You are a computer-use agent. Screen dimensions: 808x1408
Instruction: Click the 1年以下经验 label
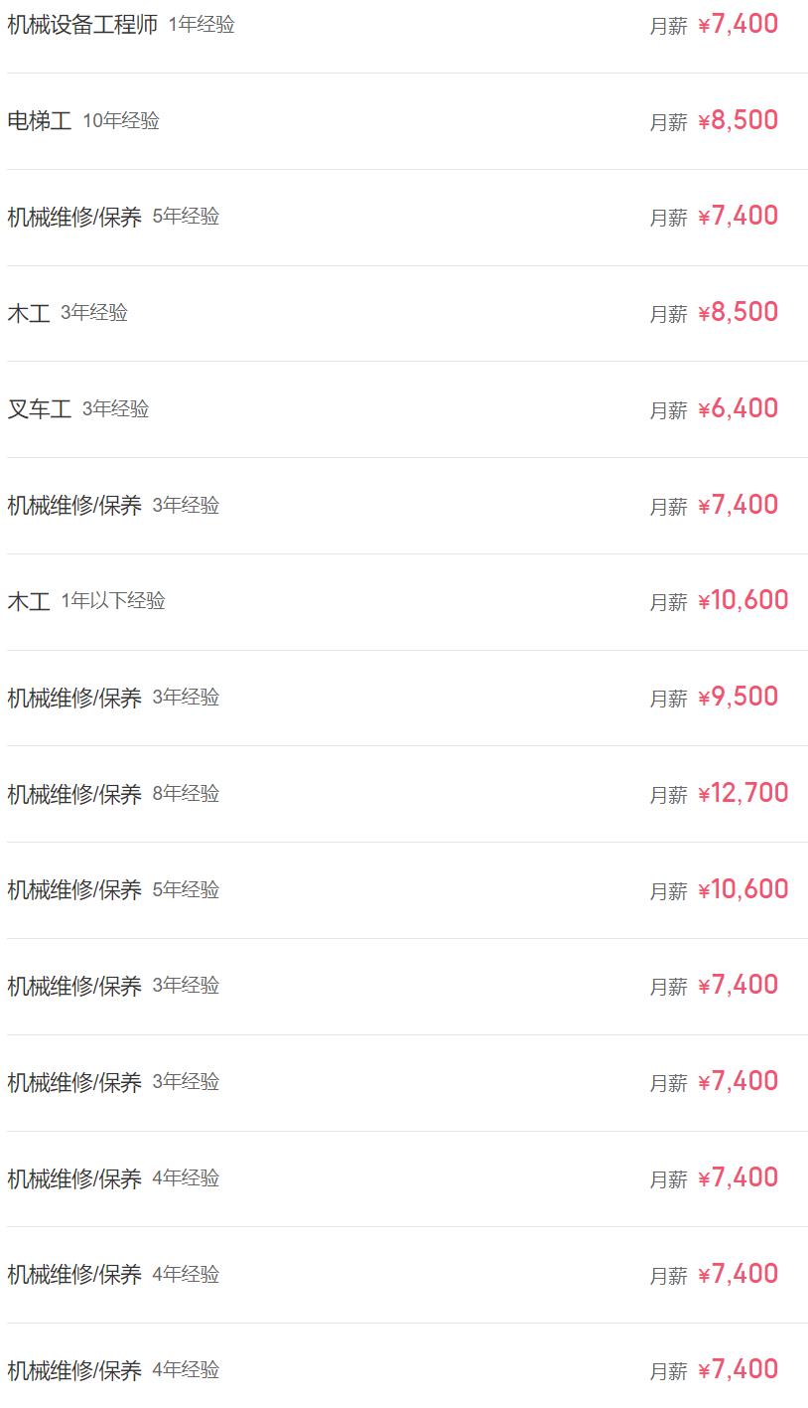coord(113,601)
